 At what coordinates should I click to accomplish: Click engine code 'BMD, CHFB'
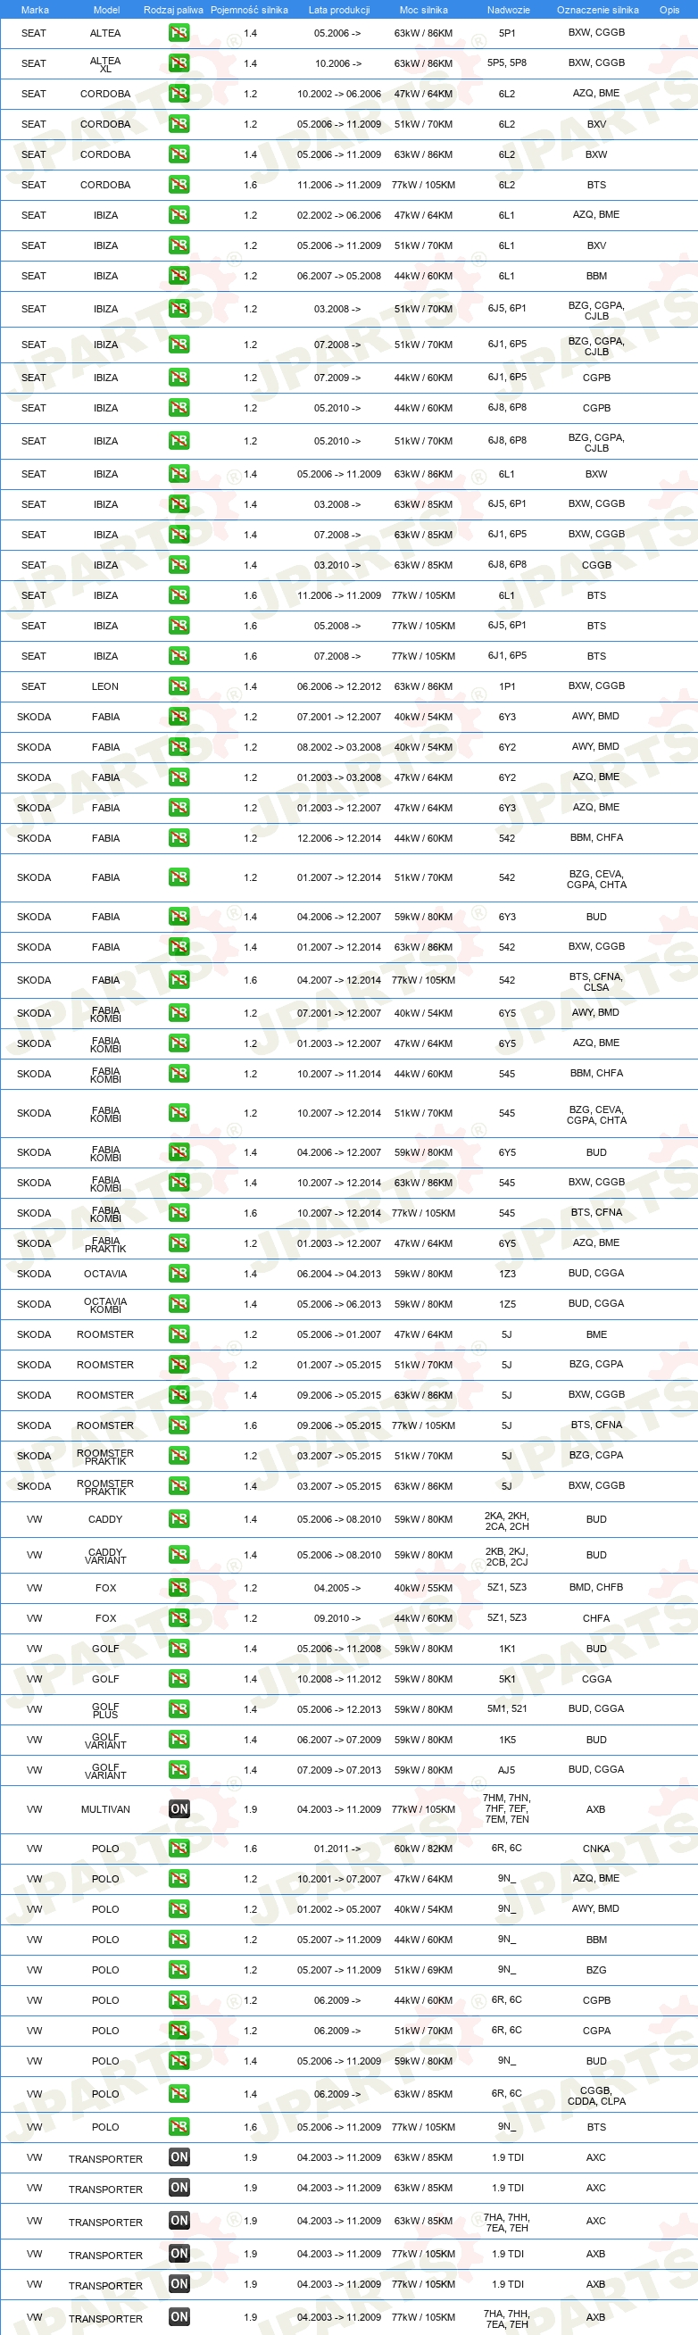pos(596,1588)
